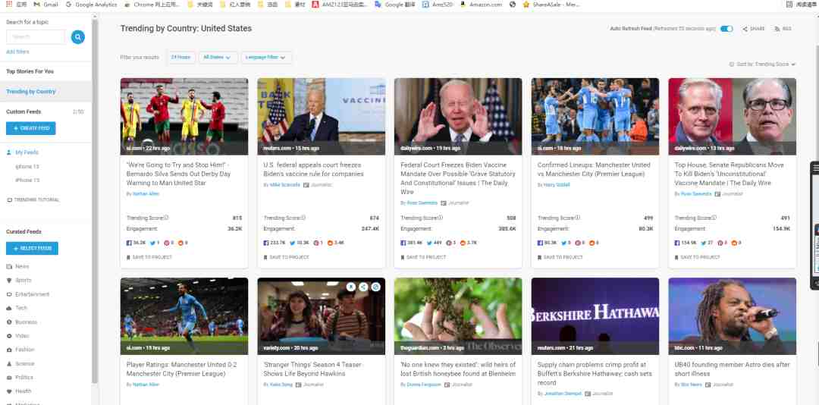Select Video in Curated Feeds

[x=17, y=336]
